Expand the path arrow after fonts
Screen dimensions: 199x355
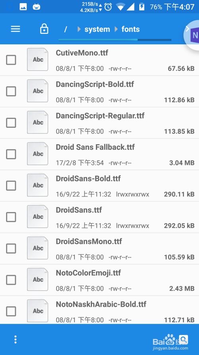187,28
